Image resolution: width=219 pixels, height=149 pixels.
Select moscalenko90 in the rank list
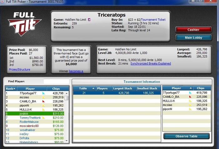pos(35,126)
